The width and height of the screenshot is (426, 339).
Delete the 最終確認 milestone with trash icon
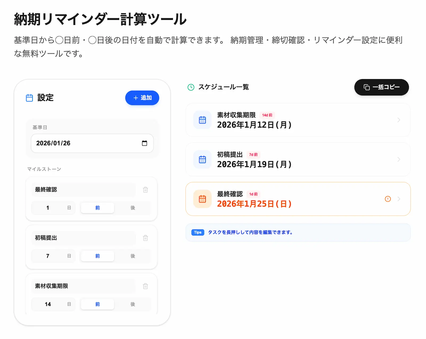pyautogui.click(x=145, y=190)
